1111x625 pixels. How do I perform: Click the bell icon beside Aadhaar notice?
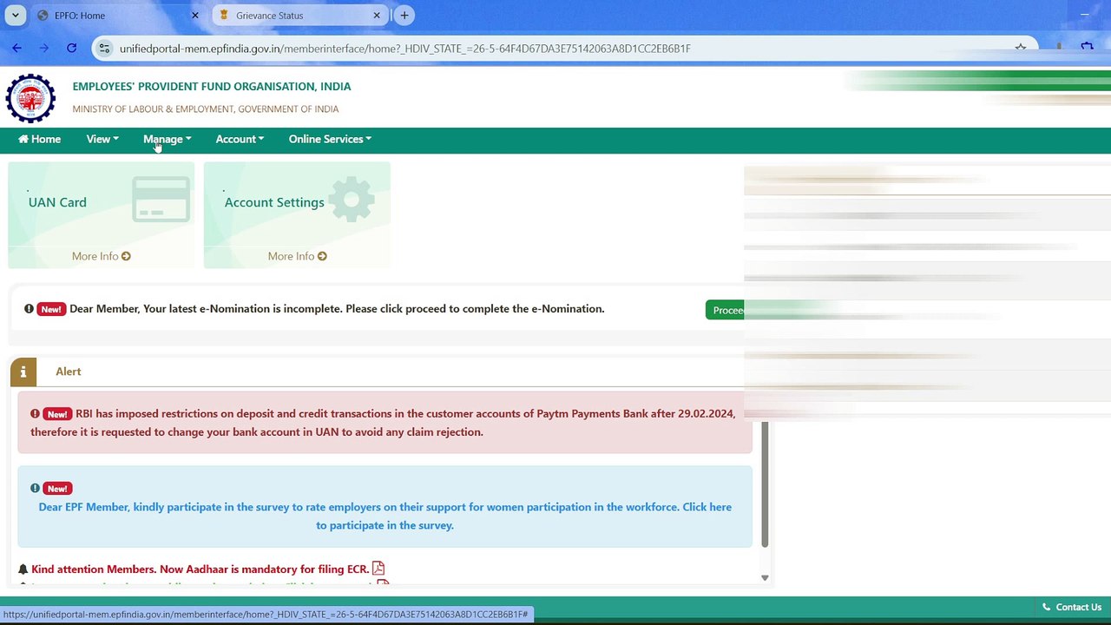(23, 569)
